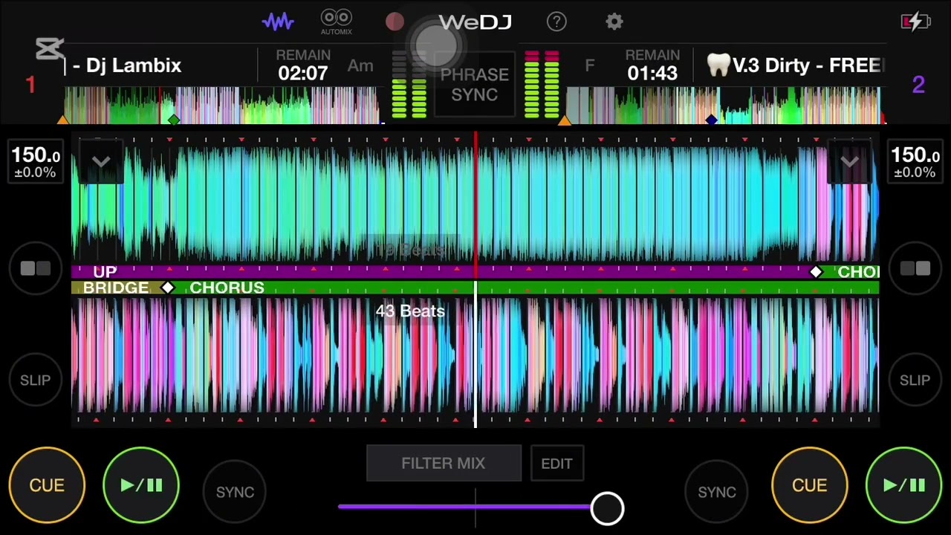Hit the CUE button on deck 2
This screenshot has width=951, height=535.
tap(809, 485)
